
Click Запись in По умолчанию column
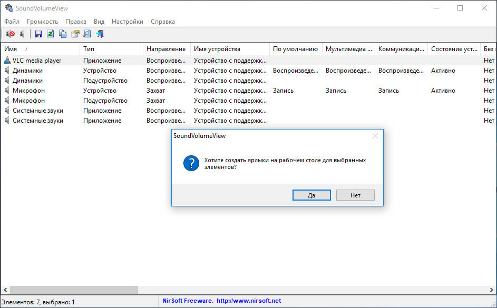(283, 90)
